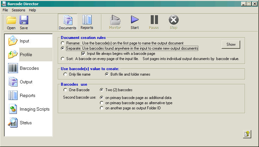The height and width of the screenshot is (147, 259).
Task: Click the Show button
Action: (231, 44)
